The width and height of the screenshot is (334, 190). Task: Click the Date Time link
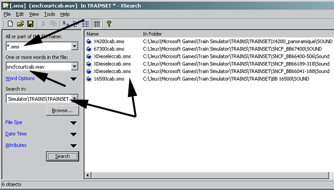pos(16,134)
